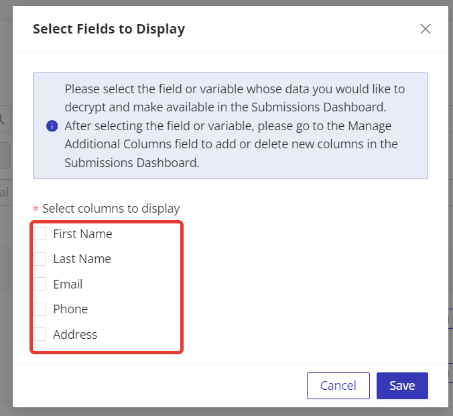This screenshot has height=416, width=453.
Task: Click the dialog title "Select Fields to Display"
Action: click(x=109, y=29)
